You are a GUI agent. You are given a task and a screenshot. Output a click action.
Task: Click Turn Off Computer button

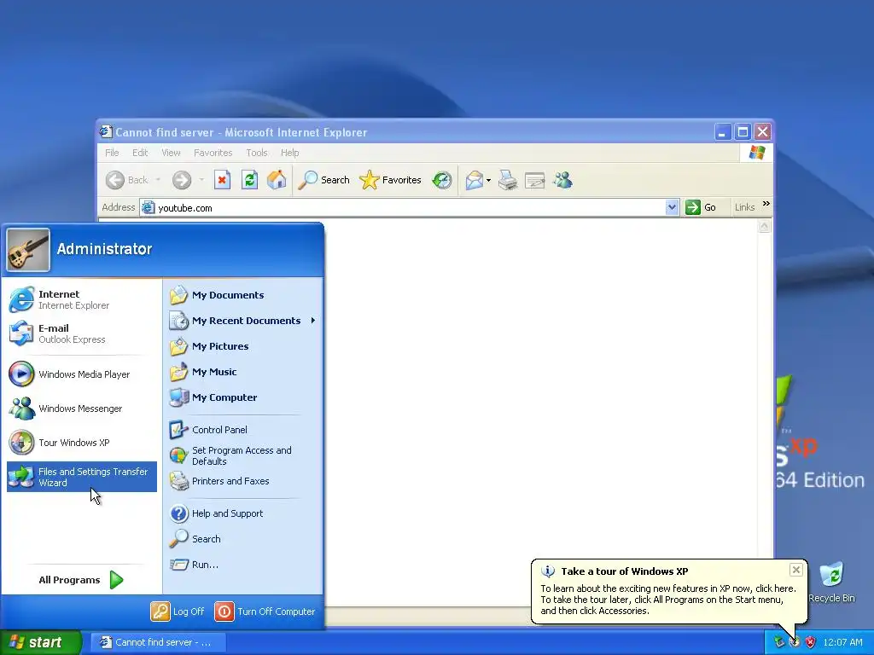pos(265,611)
